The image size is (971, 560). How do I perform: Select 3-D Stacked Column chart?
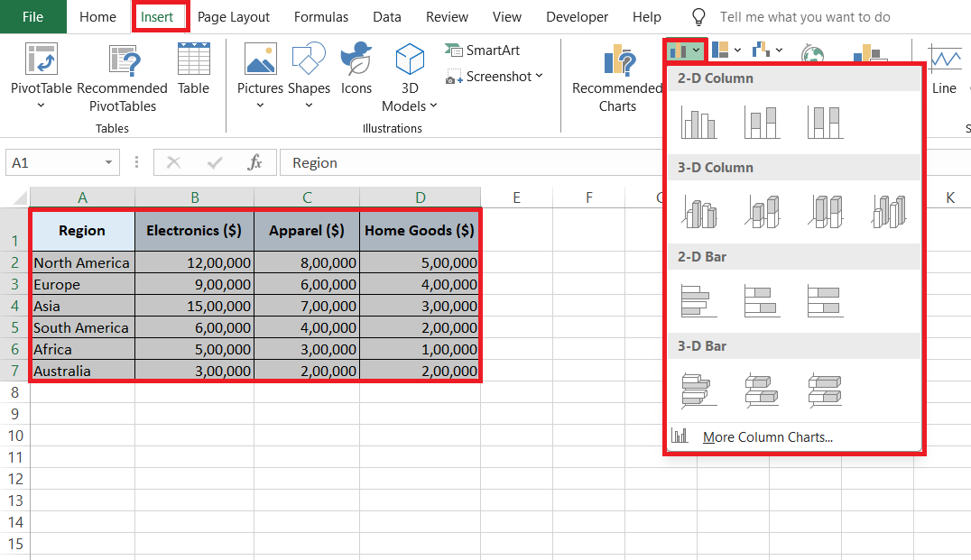click(763, 212)
